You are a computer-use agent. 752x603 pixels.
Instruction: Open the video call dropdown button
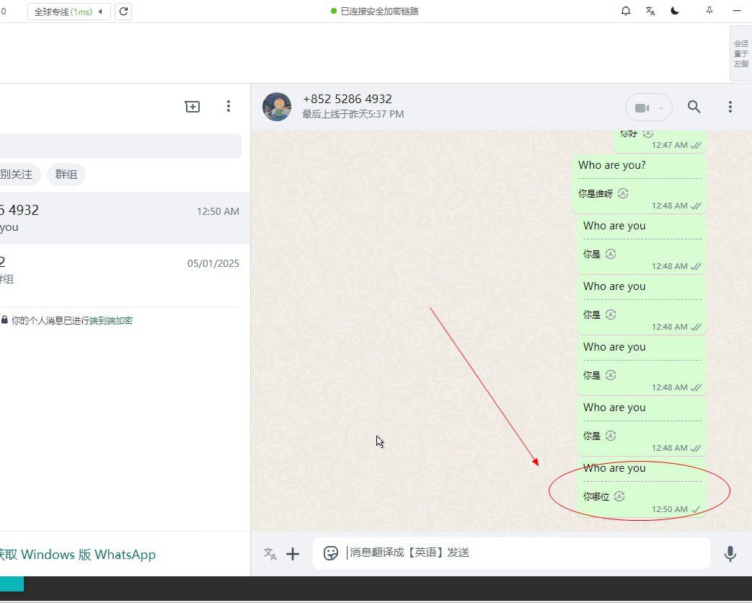(x=648, y=107)
